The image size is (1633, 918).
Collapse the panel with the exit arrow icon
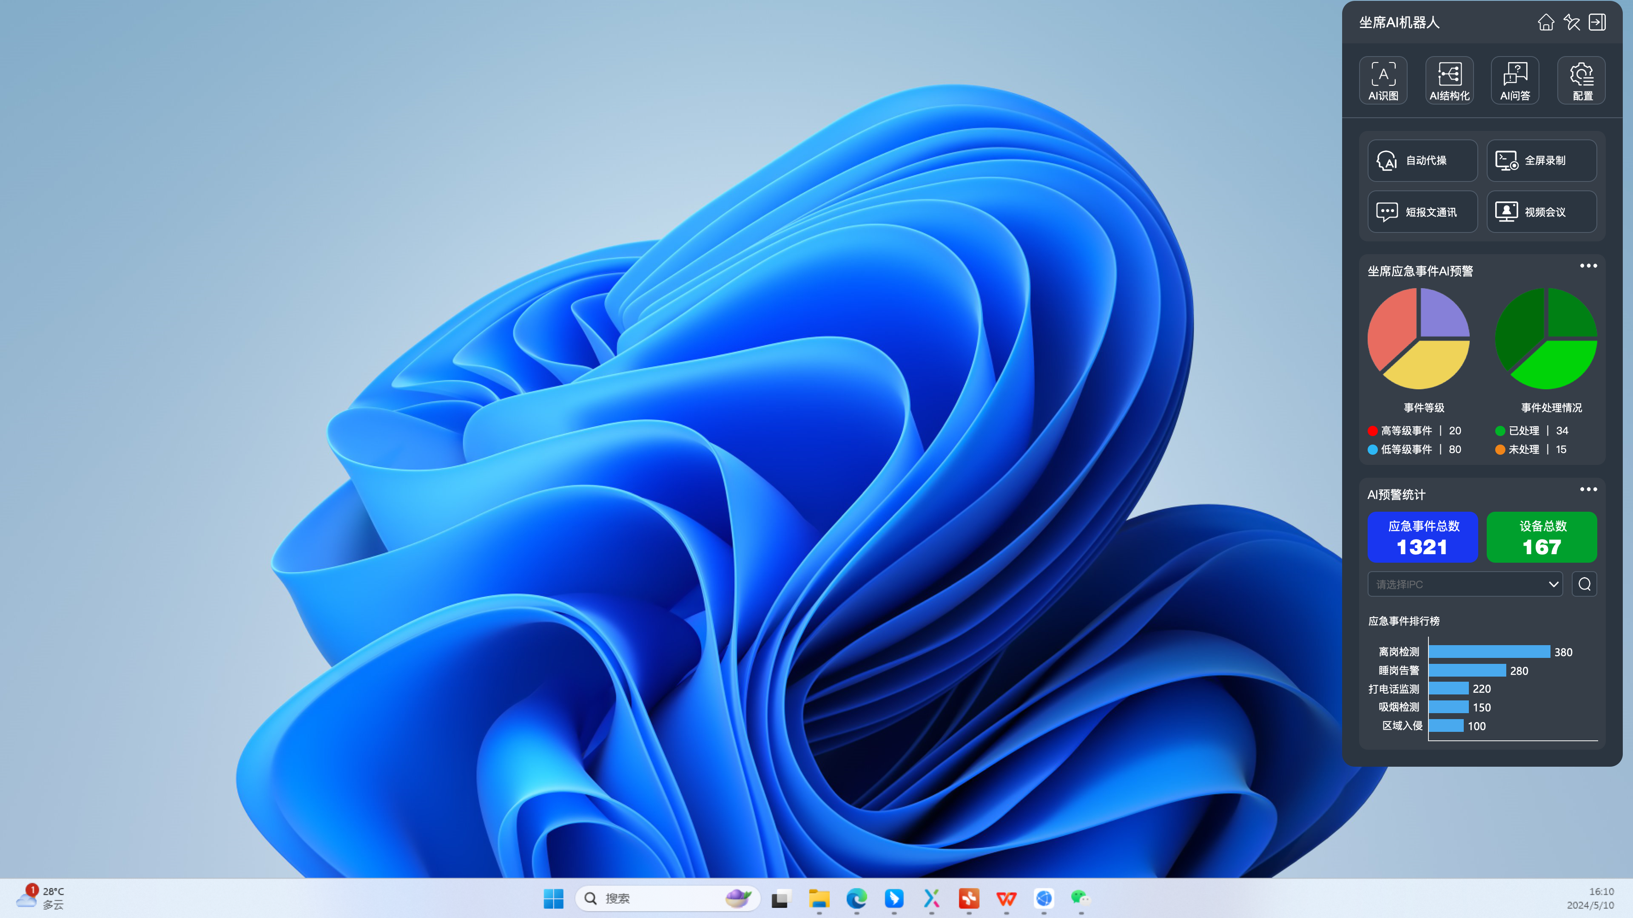tap(1598, 22)
